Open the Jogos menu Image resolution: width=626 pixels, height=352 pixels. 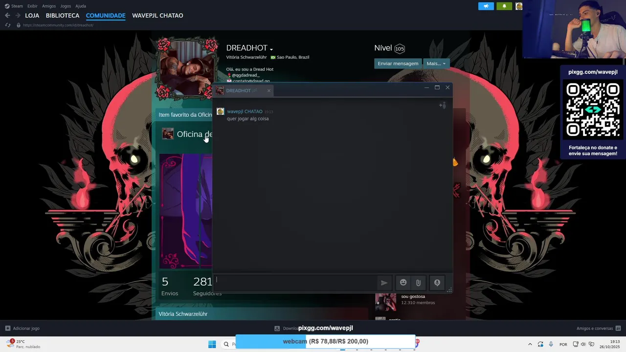tap(66, 6)
